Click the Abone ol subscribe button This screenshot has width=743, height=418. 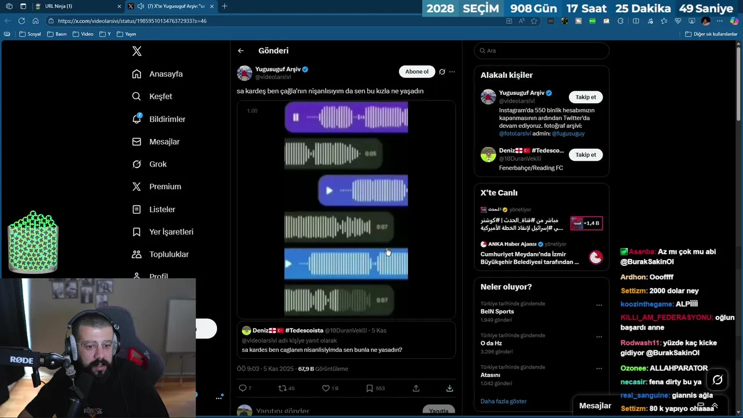click(x=417, y=71)
